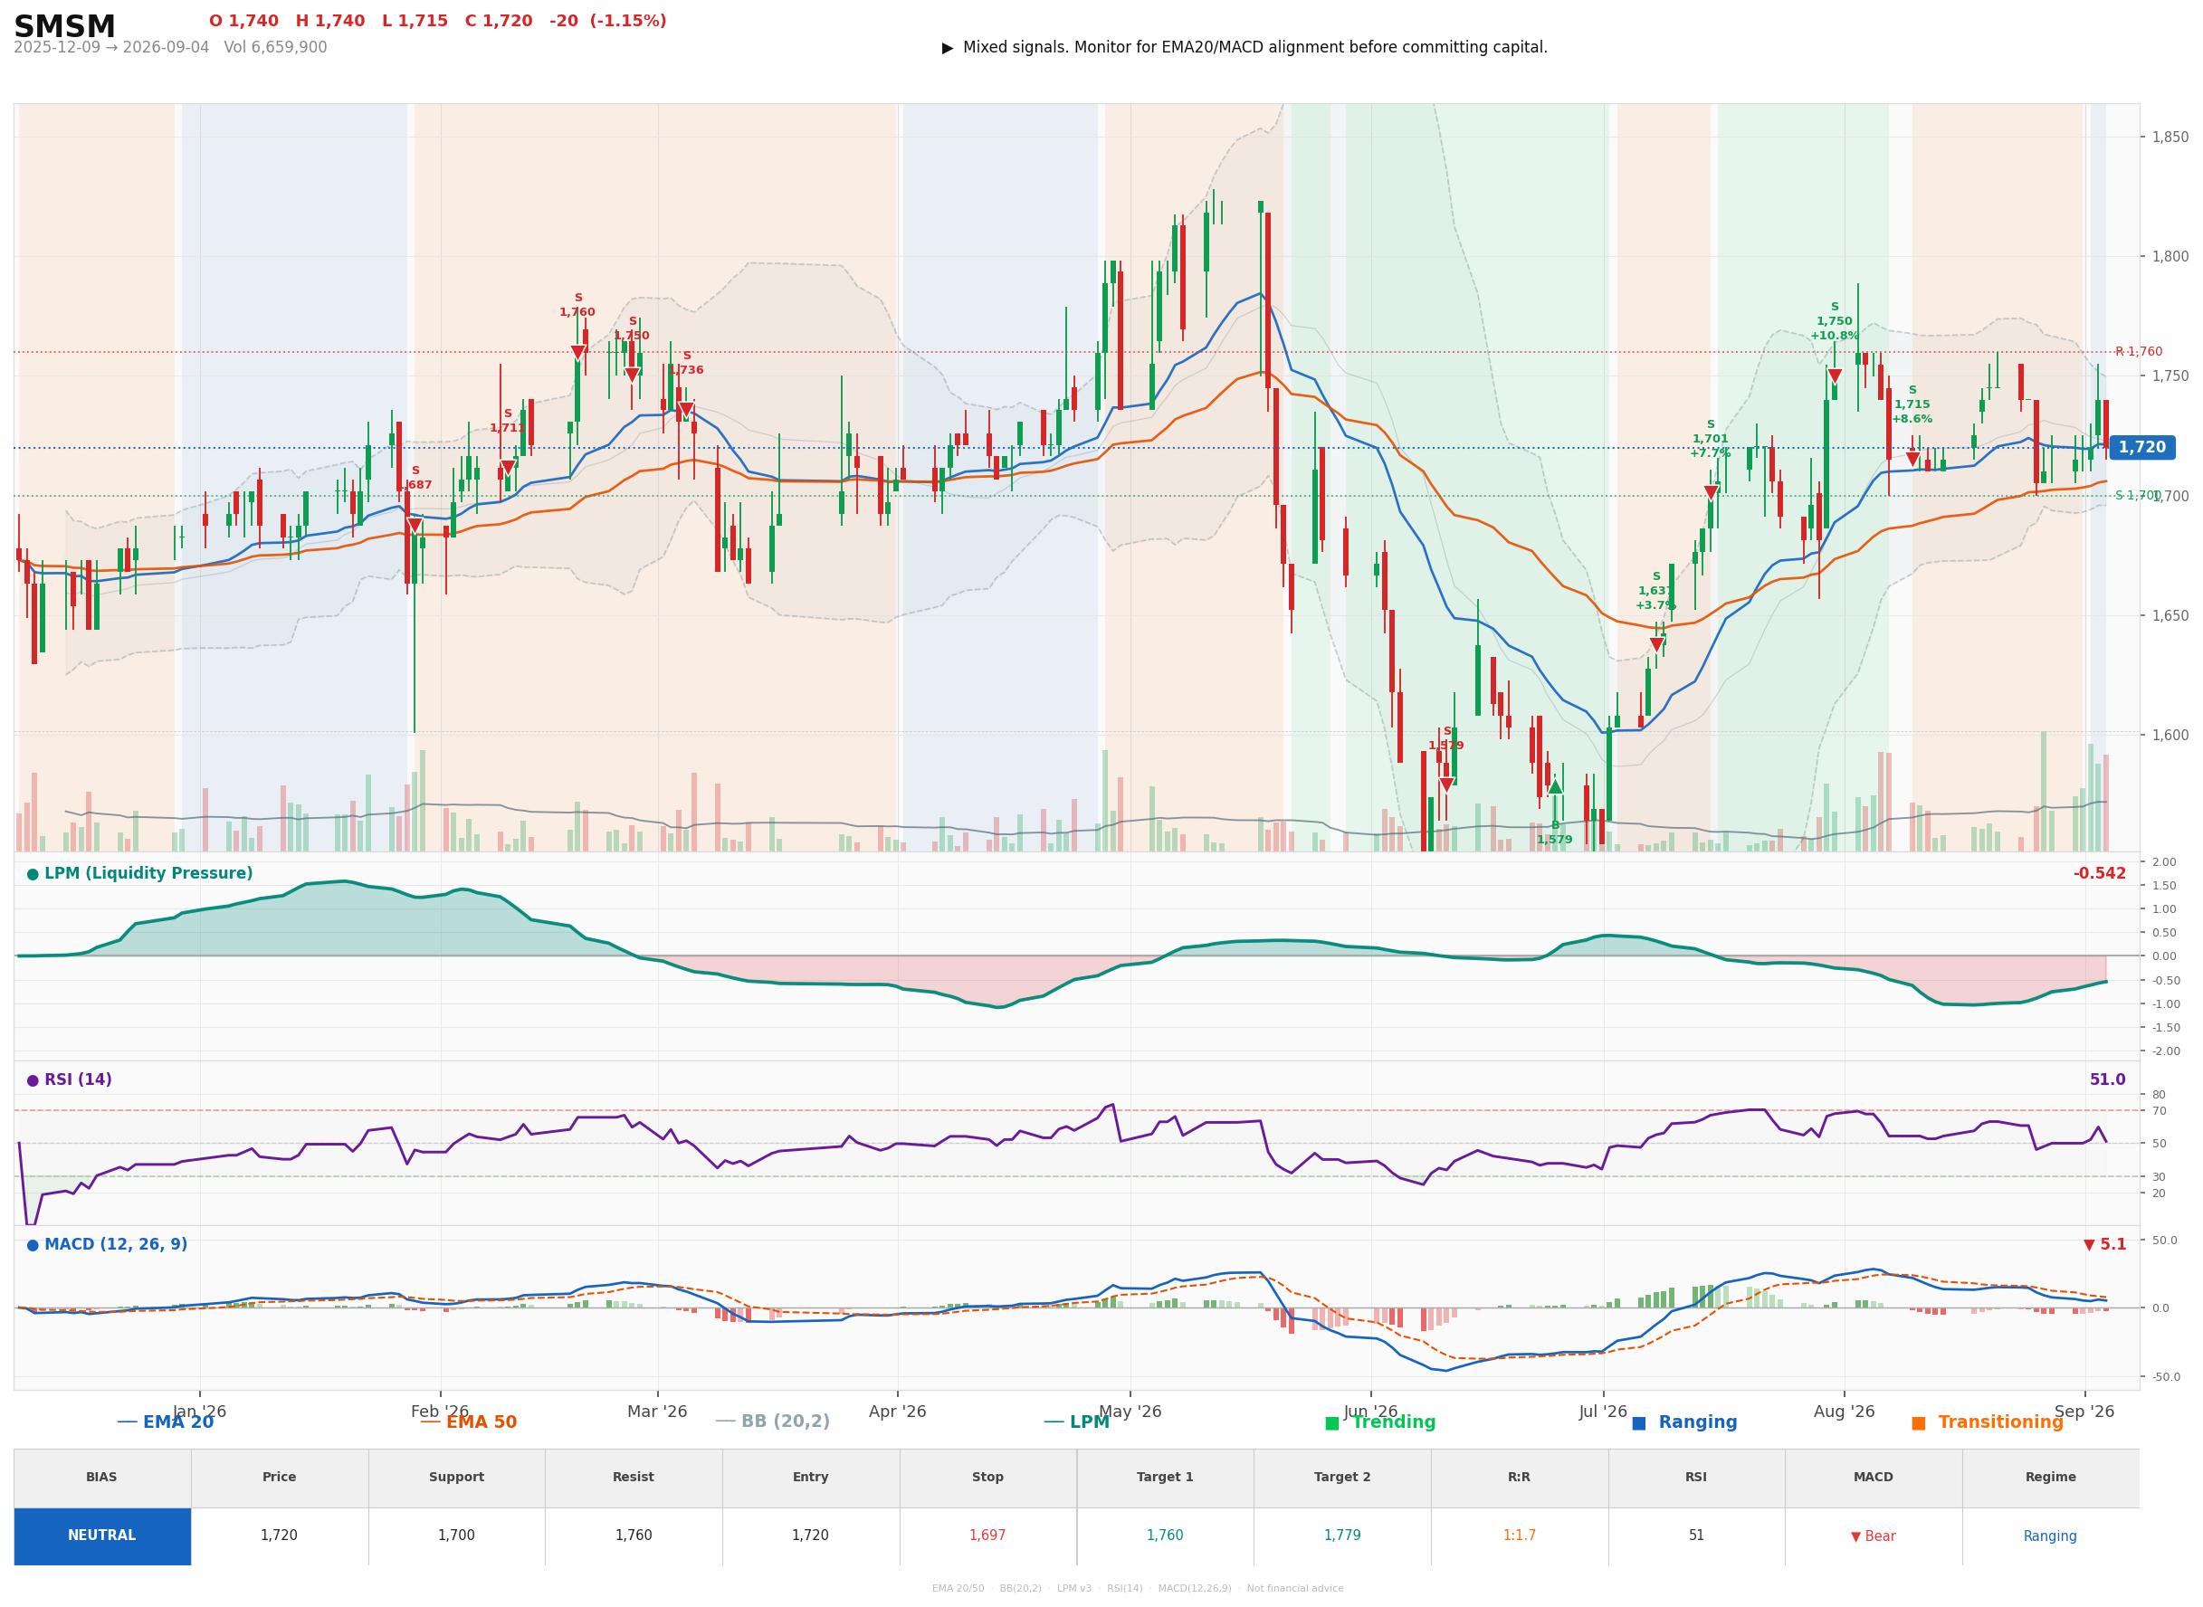
Task: Click the Target 2 value 1,779
Action: click(1342, 1536)
